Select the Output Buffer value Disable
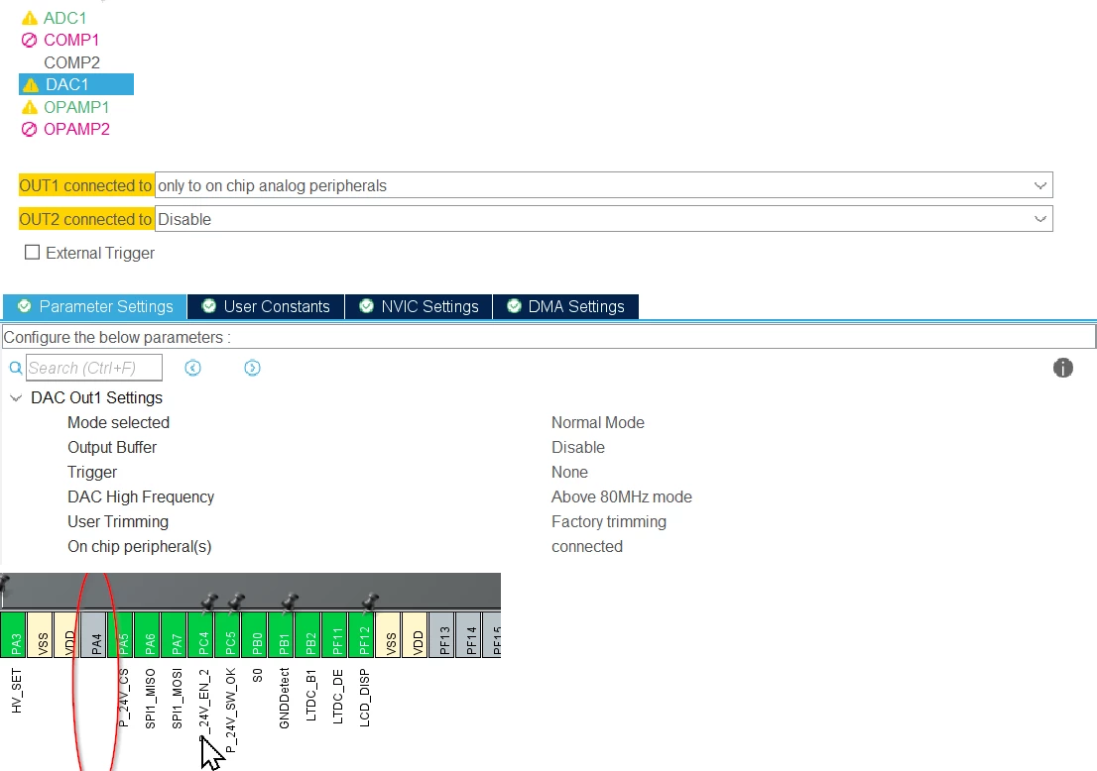The height and width of the screenshot is (771, 1097). (578, 447)
